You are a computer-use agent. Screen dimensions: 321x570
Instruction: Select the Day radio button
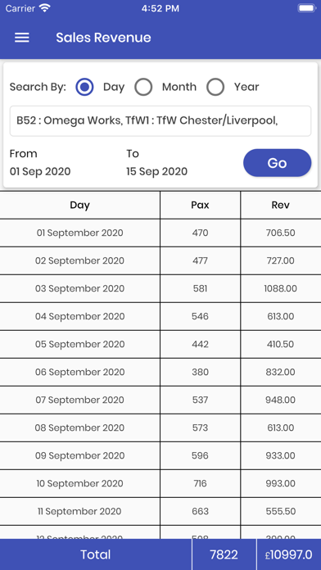(x=84, y=88)
